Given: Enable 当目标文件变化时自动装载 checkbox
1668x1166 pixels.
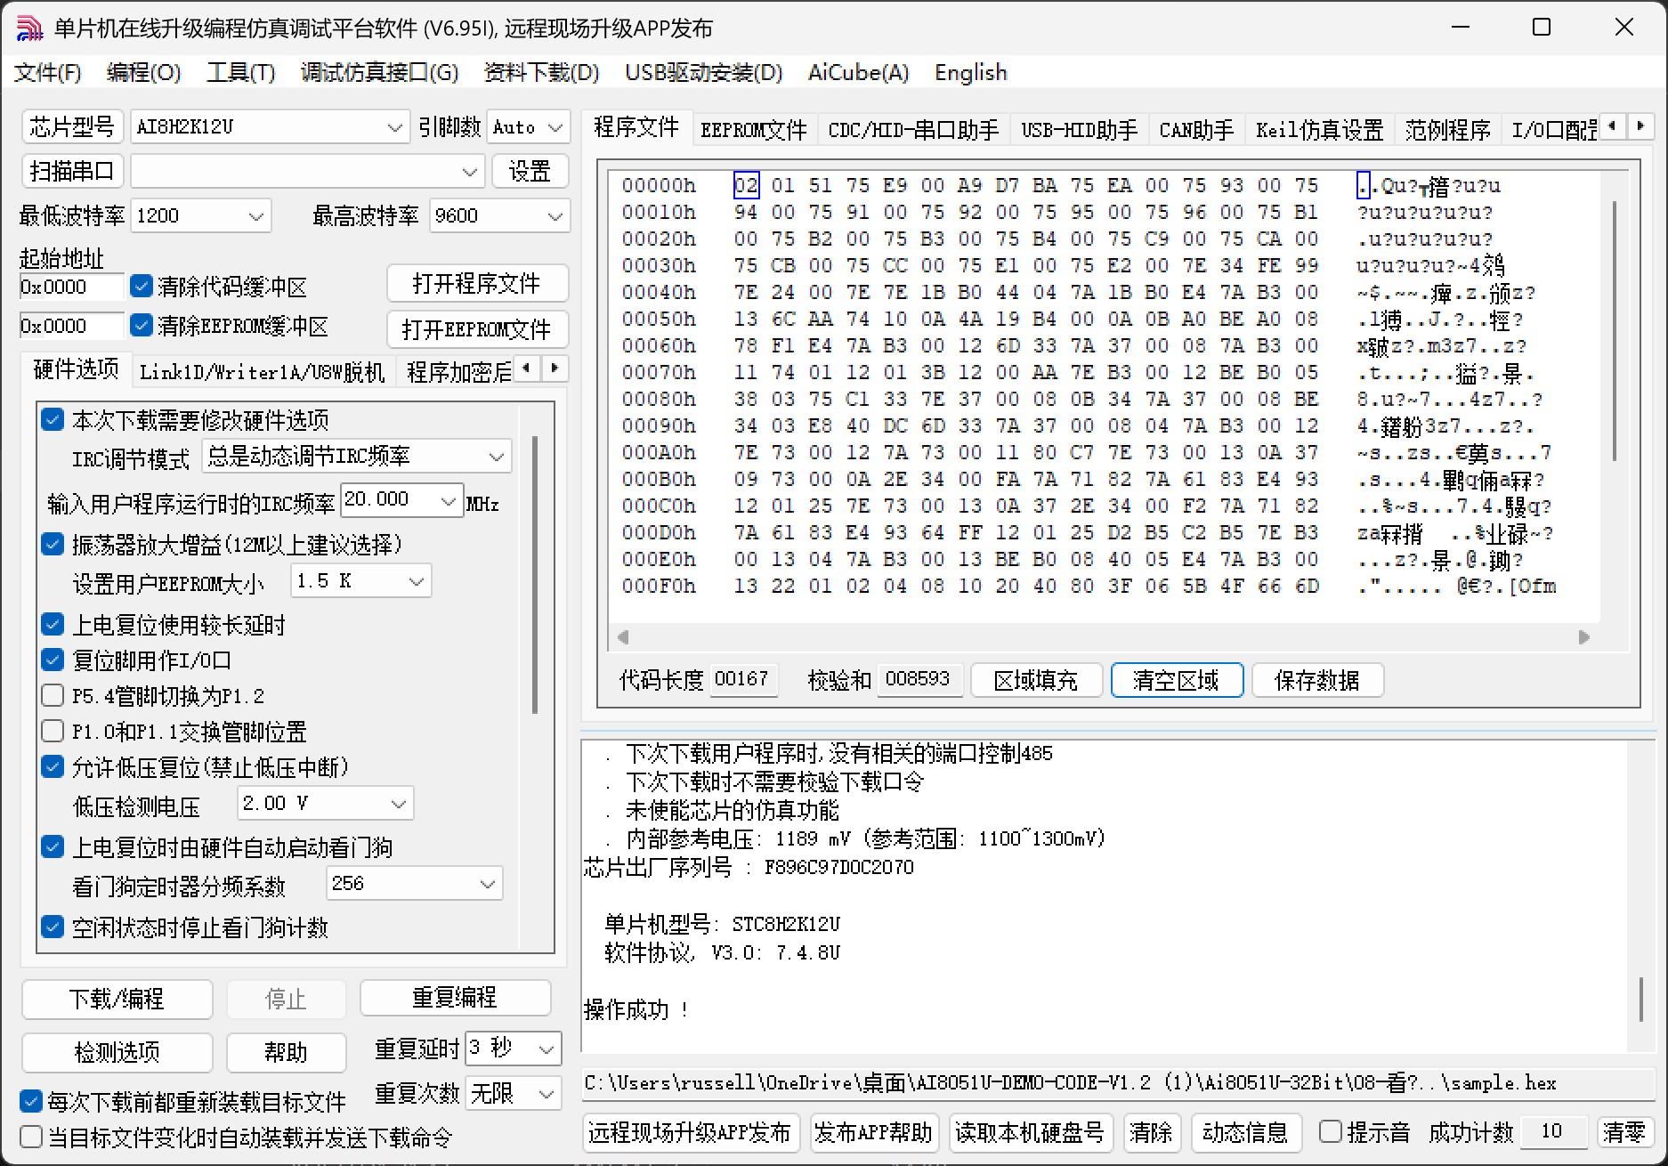Looking at the screenshot, I should 31,1137.
